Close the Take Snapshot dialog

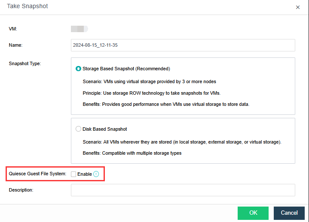298,7
